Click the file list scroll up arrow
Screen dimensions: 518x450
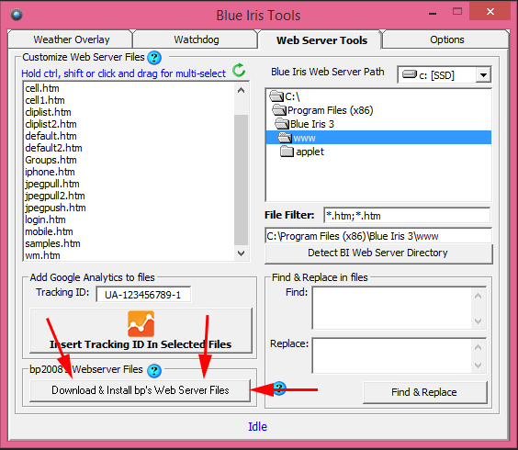pyautogui.click(x=242, y=90)
